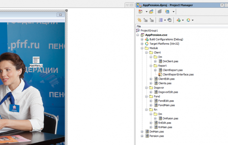Click the File column header
Viewport: 228px width, 145px height.
(139, 26)
